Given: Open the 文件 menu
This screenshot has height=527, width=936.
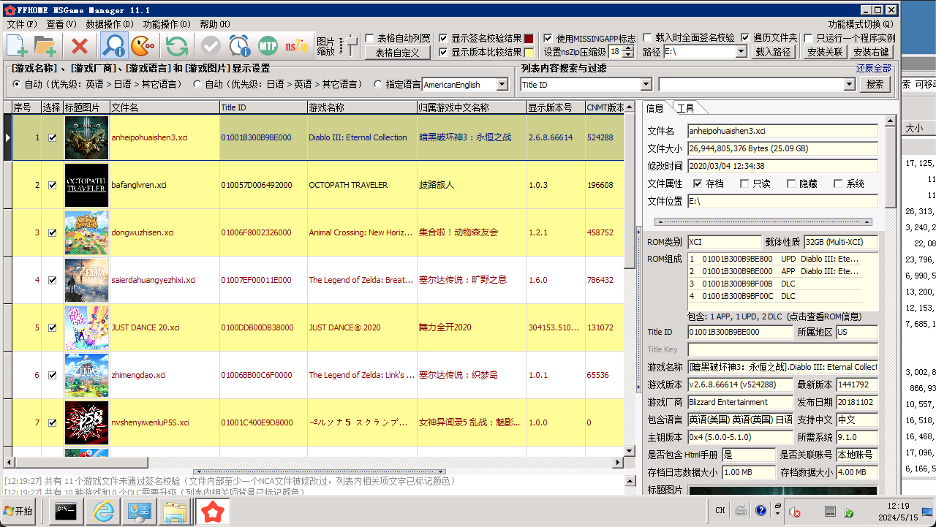Looking at the screenshot, I should click(x=22, y=24).
